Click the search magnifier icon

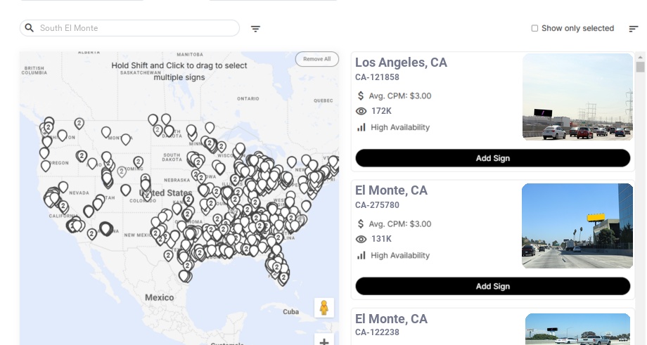click(x=29, y=28)
